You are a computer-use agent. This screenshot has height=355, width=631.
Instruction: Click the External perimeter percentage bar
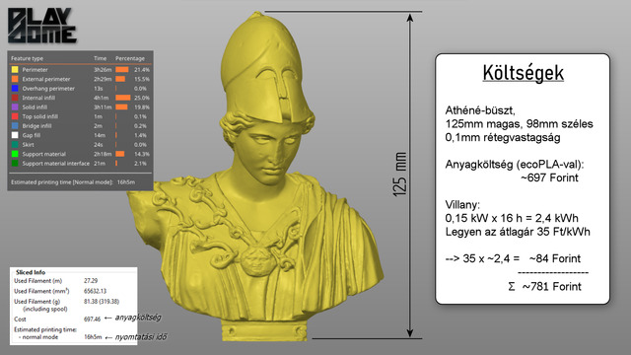(x=120, y=79)
